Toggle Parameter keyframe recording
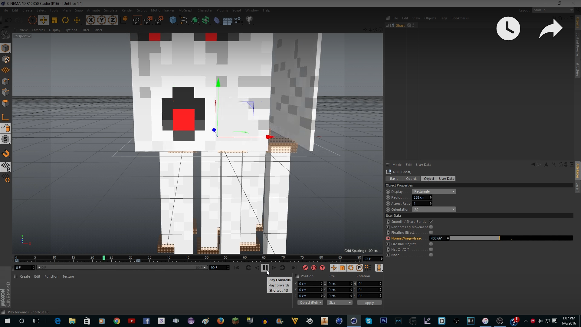Screen dimensions: 581x327 pyautogui.click(x=359, y=268)
